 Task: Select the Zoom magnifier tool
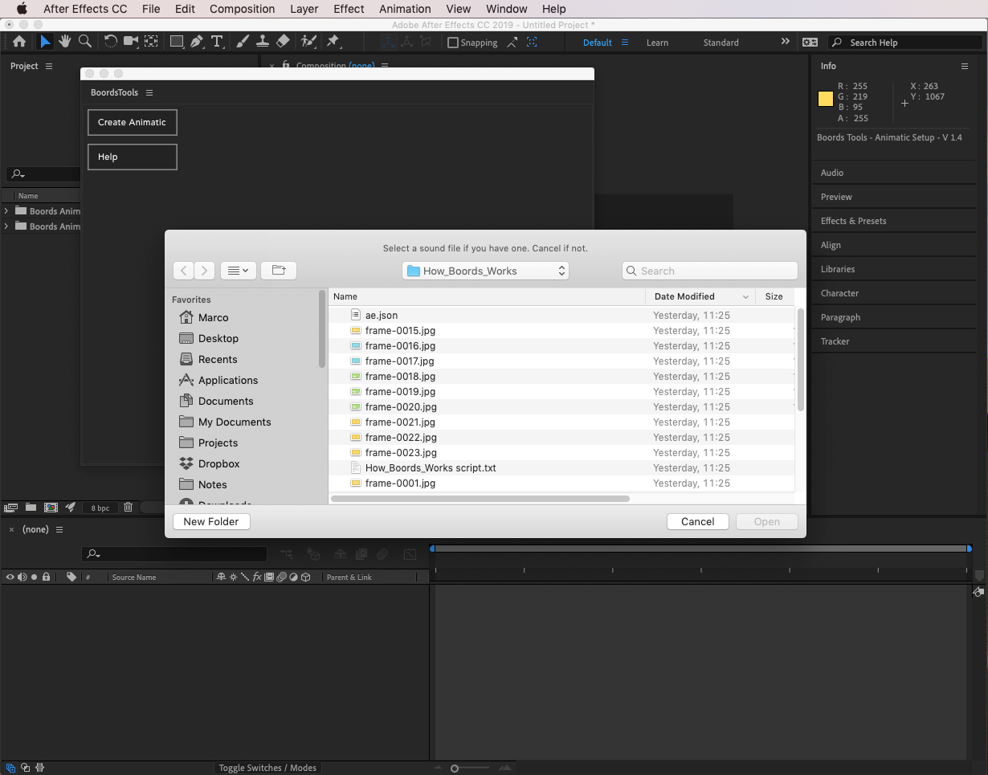pos(84,42)
